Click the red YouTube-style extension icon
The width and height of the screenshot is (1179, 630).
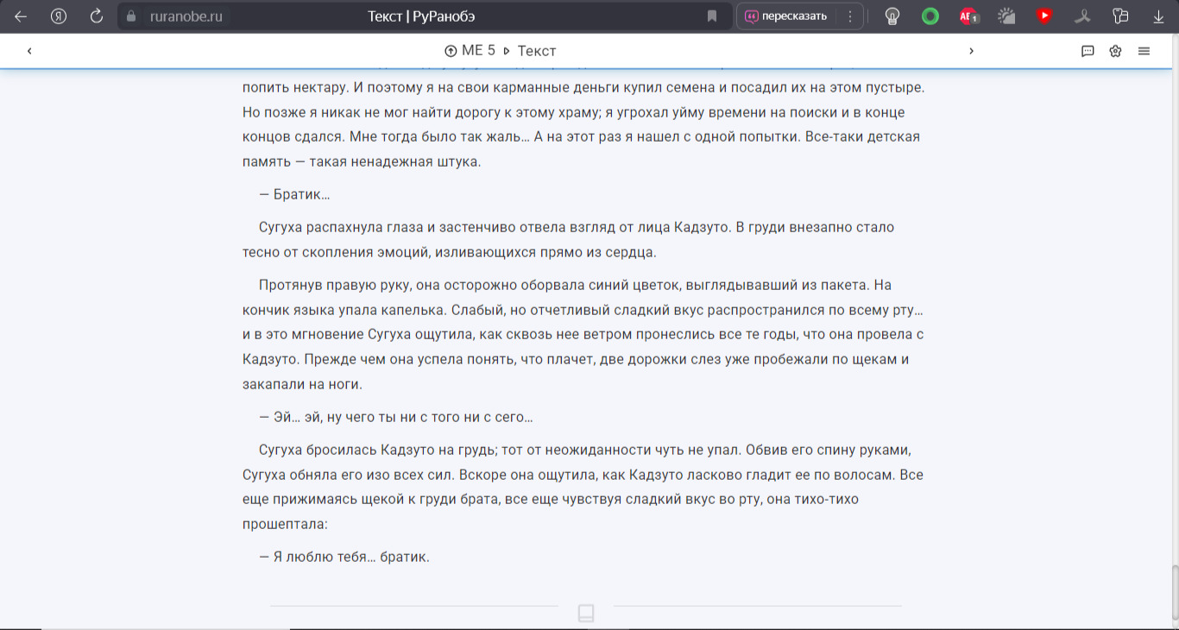coord(1044,16)
